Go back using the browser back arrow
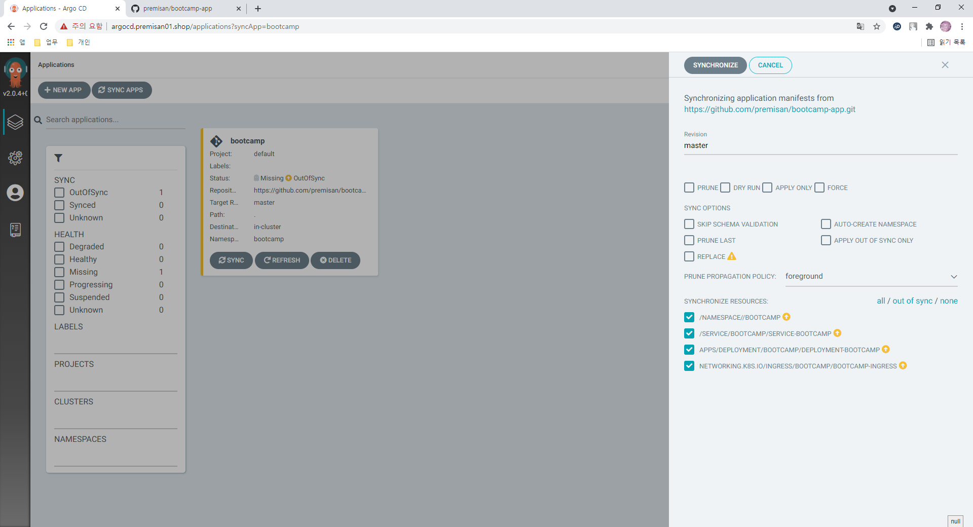 [x=11, y=26]
